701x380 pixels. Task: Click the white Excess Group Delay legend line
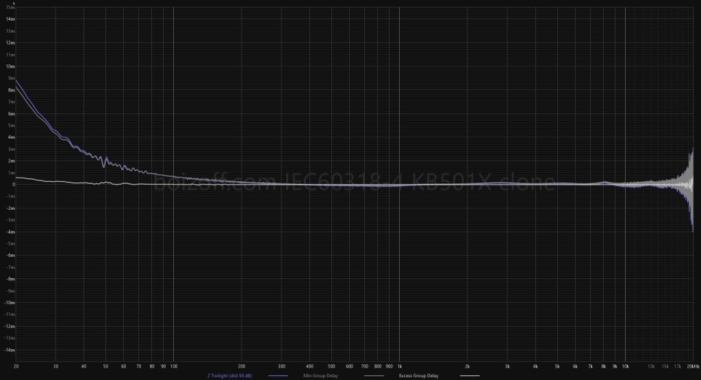coord(470,376)
